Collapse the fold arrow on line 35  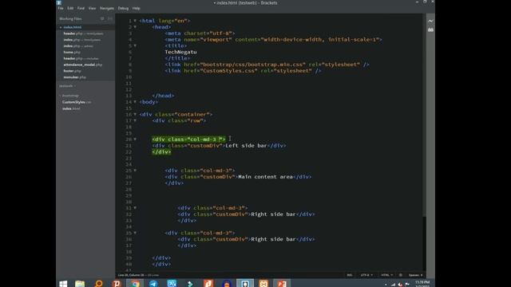135,233
